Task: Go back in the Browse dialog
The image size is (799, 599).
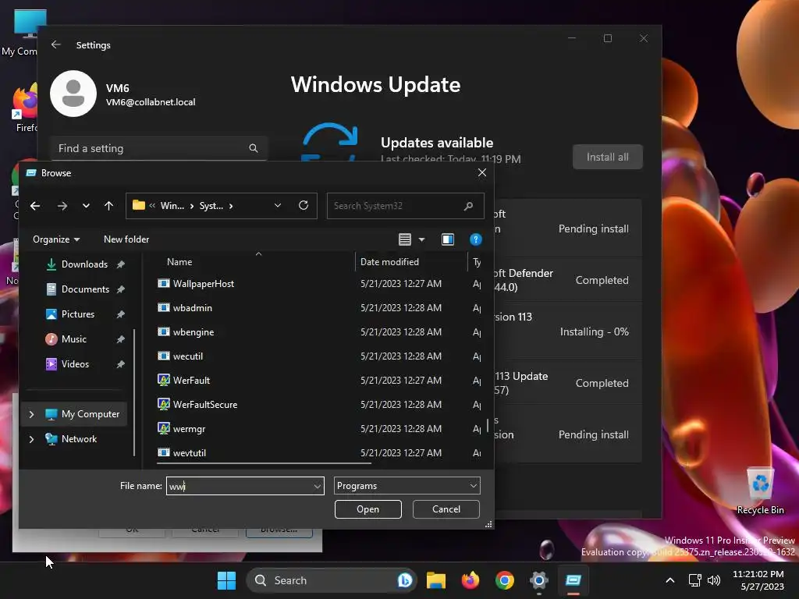Action: click(x=35, y=206)
